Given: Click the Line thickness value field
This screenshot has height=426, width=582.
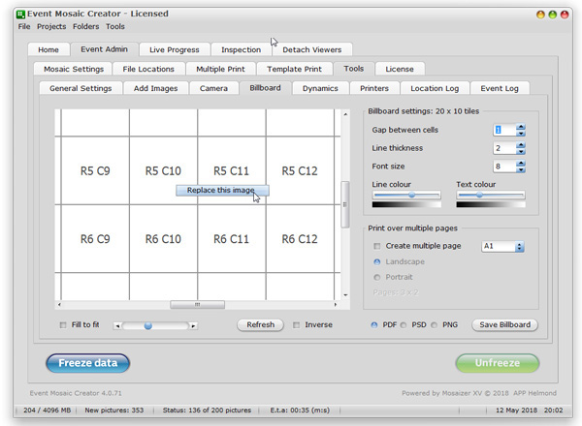Looking at the screenshot, I should pyautogui.click(x=504, y=148).
